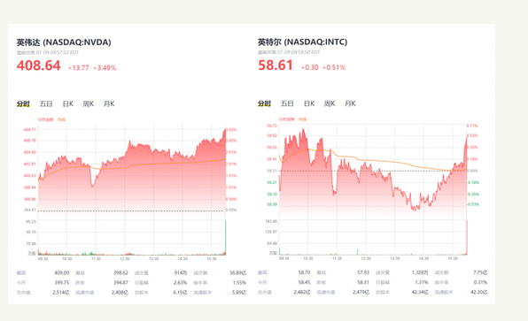Click INTC price 58.61
Screen dimensions: 528x321
click(x=276, y=65)
